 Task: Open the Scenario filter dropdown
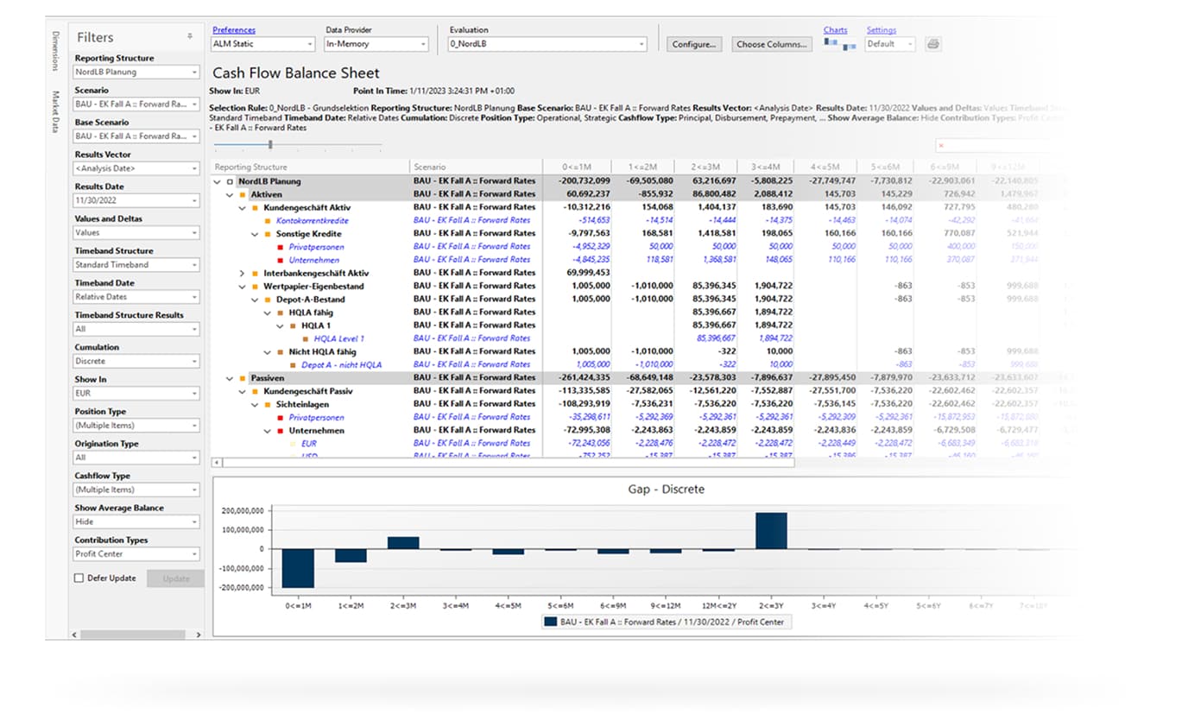pos(136,104)
